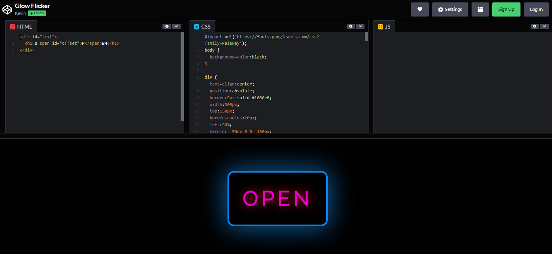552x254 pixels.
Task: Open the CSS editor settings gear
Action: click(350, 26)
